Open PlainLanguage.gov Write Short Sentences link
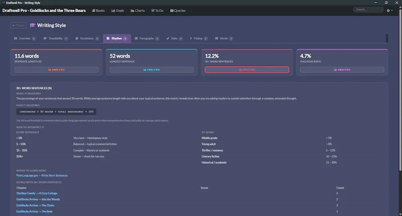Viewport: 402px width, 216px height. [42, 175]
